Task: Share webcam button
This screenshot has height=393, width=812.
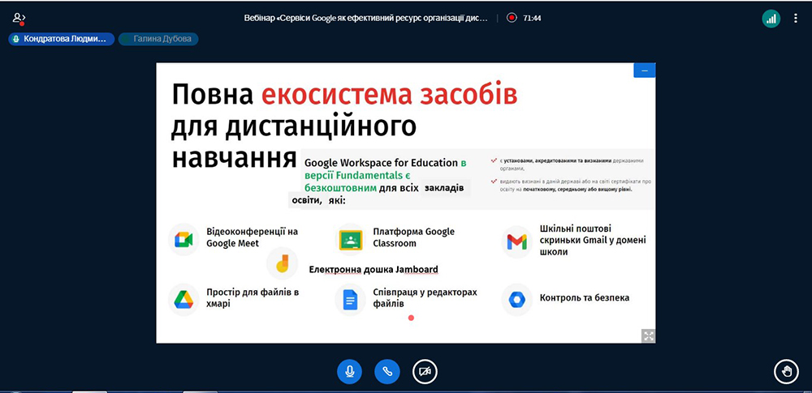Action: [x=425, y=372]
